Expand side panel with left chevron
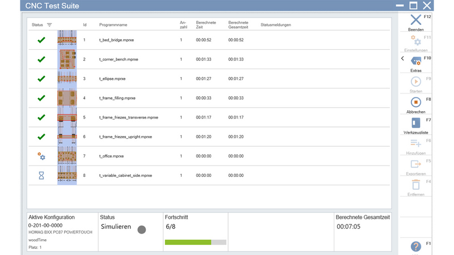Image resolution: width=454 pixels, height=255 pixels. click(x=402, y=58)
